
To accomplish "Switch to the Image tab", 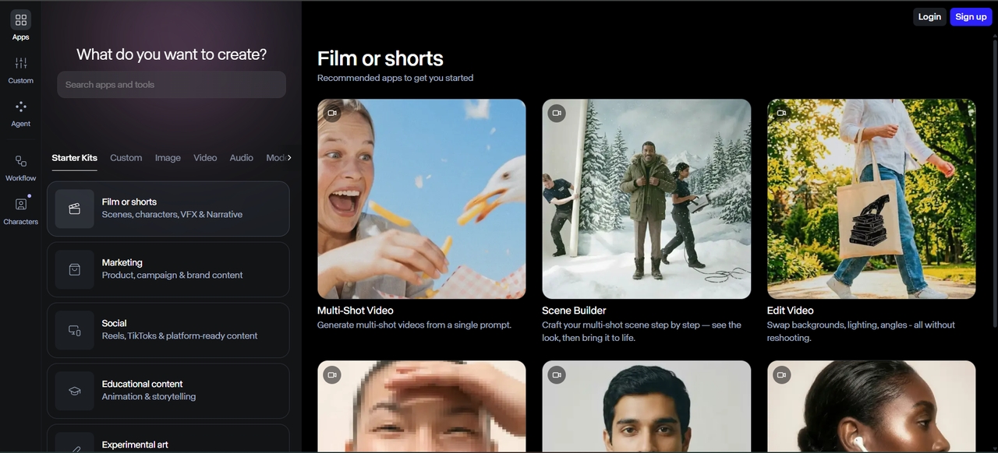I will click(168, 158).
